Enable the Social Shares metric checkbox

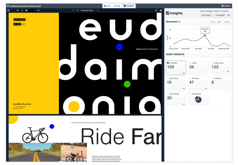pos(168,94)
